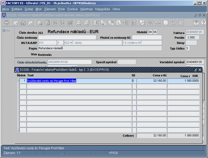The image size is (208, 158).
Task: Open the Blok menu
Action: [38, 9]
